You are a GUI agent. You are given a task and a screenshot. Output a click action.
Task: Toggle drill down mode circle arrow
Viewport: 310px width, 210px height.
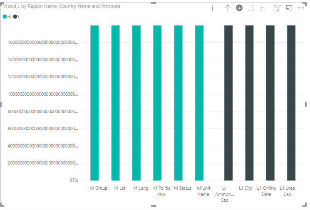239,8
